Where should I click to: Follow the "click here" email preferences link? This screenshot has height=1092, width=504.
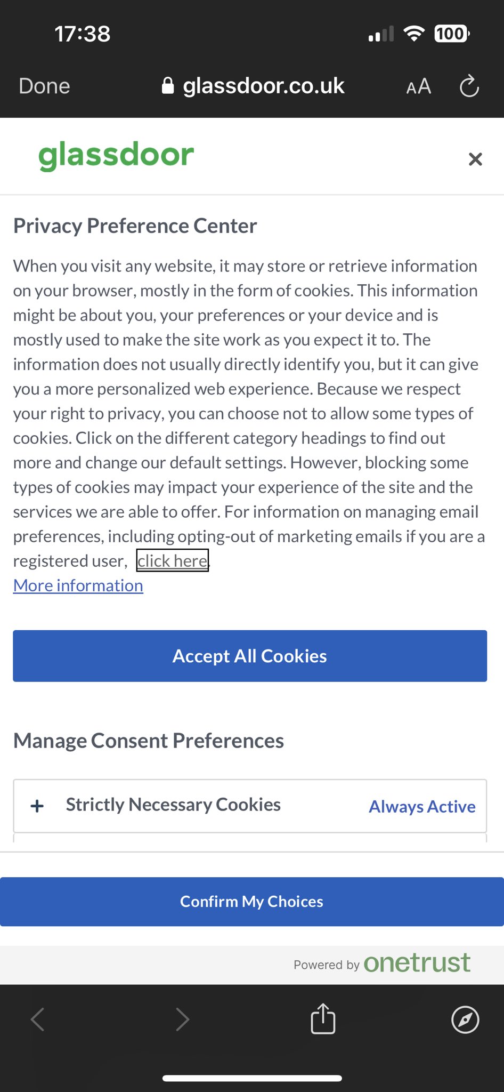click(172, 560)
